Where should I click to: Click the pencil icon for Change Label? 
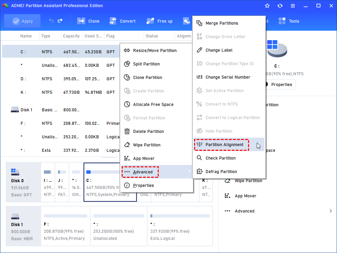point(200,50)
